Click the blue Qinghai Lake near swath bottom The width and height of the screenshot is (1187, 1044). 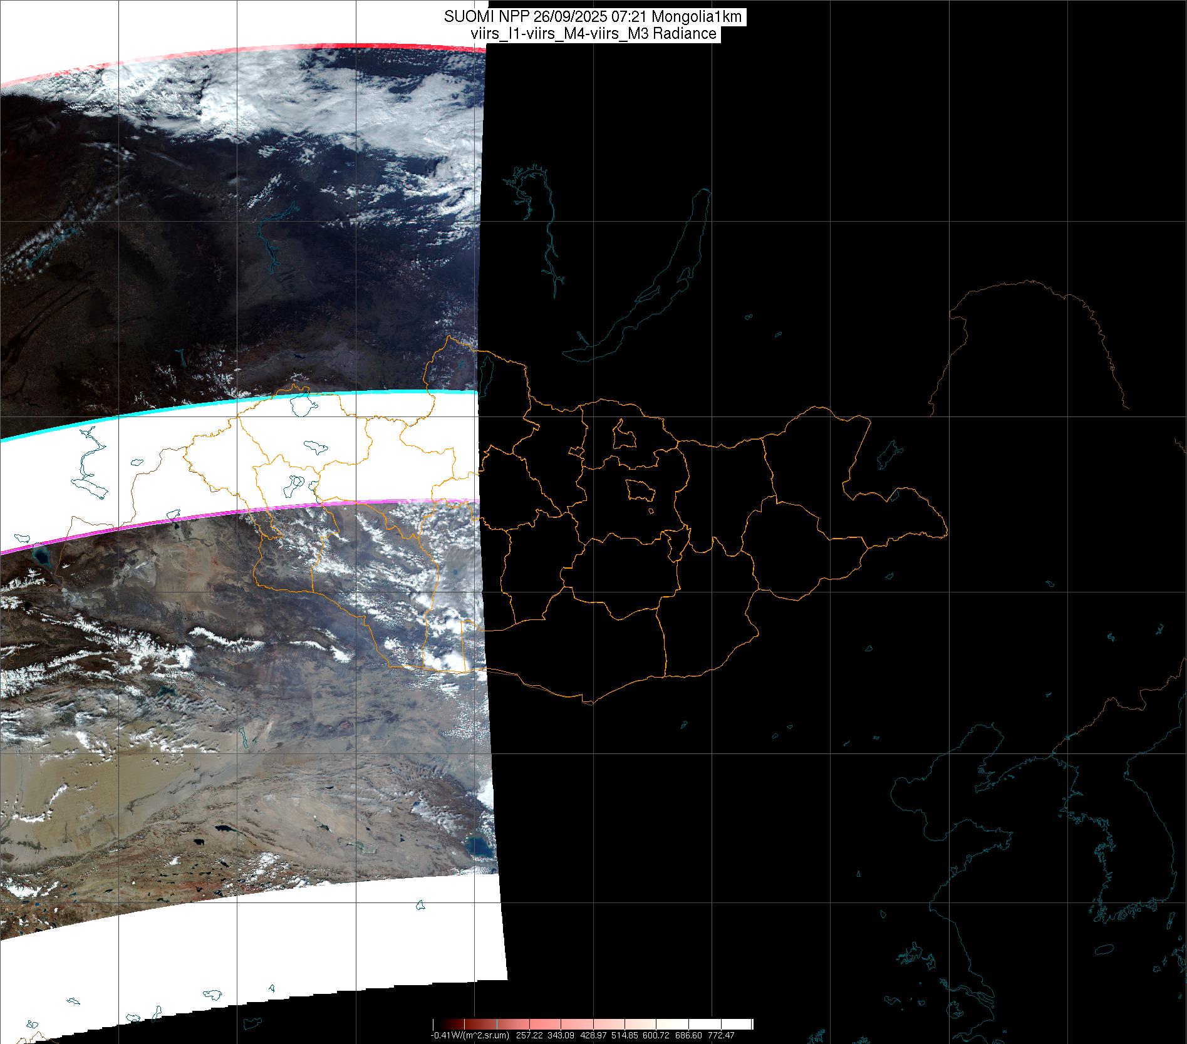480,849
